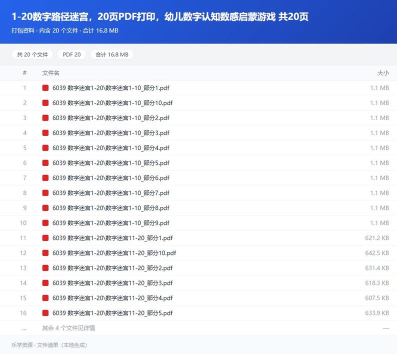The image size is (397, 354).
Task: Open 其余 4 个文件见详情 row
Action: [198, 328]
